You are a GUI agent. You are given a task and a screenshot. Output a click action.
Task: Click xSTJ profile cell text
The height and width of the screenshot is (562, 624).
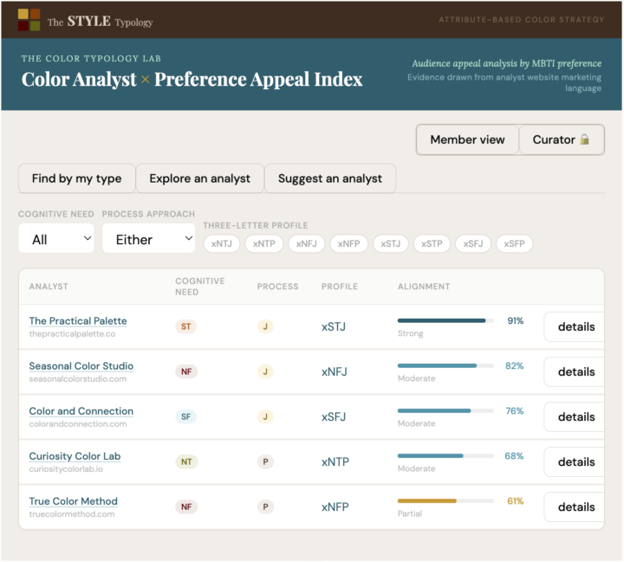[334, 327]
